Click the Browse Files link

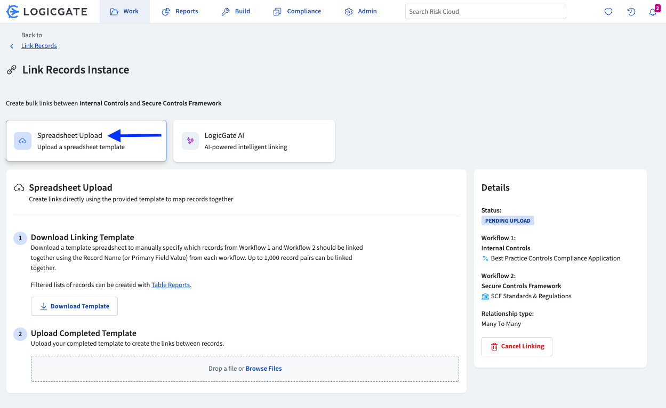(x=263, y=369)
